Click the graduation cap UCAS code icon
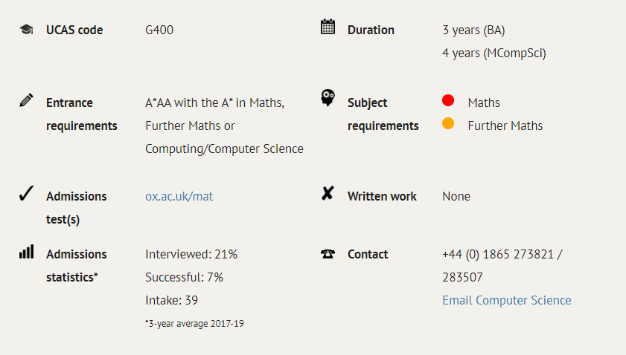Viewport: 626px width, 355px height. click(x=26, y=30)
